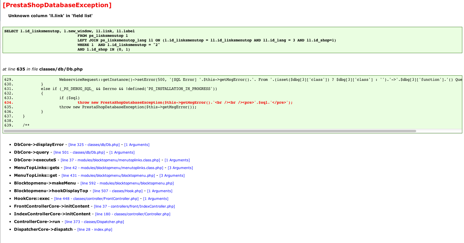Click the HookCore::exec function name
464x243 pixels.
32,199
